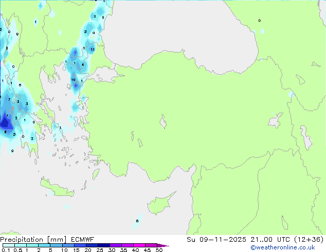Image resolution: width=326 pixels, height=252 pixels.
Task: Select the 10–15 mm legend color box
Action: [68, 245]
